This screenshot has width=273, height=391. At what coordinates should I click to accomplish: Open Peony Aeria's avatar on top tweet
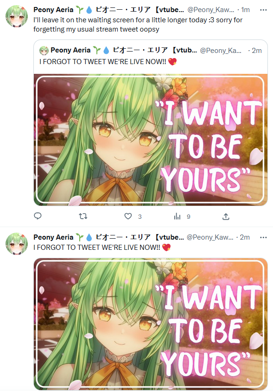(x=17, y=16)
